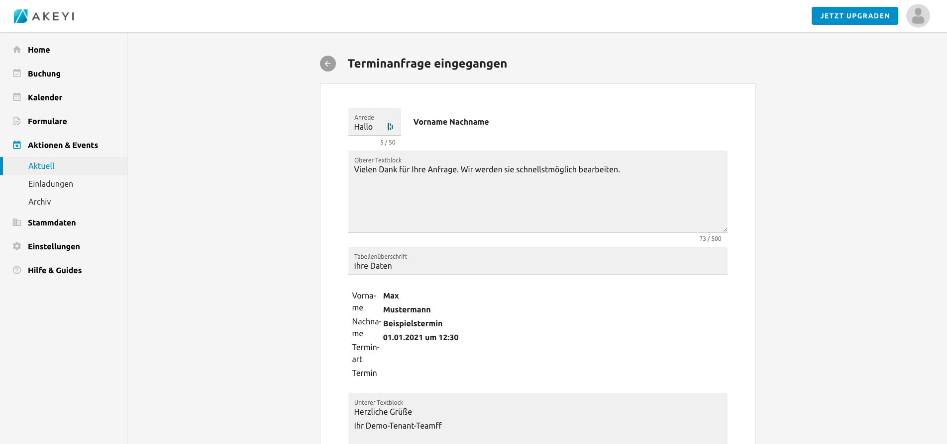This screenshot has height=444, width=947.
Task: Click the Stammdaten building icon
Action: pos(17,222)
